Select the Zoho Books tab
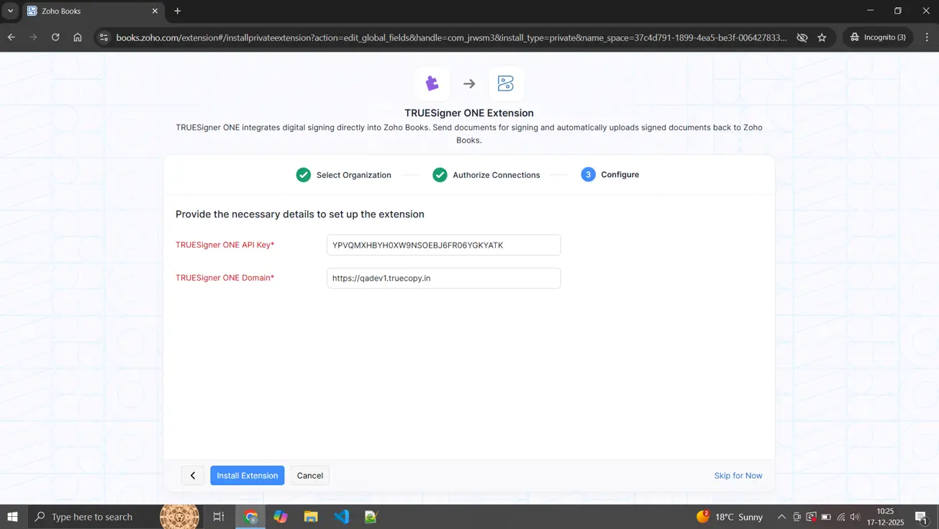The height and width of the screenshot is (529, 939). point(94,11)
